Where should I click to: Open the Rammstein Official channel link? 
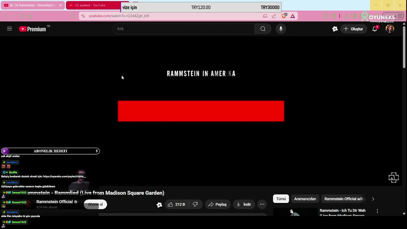[54, 202]
